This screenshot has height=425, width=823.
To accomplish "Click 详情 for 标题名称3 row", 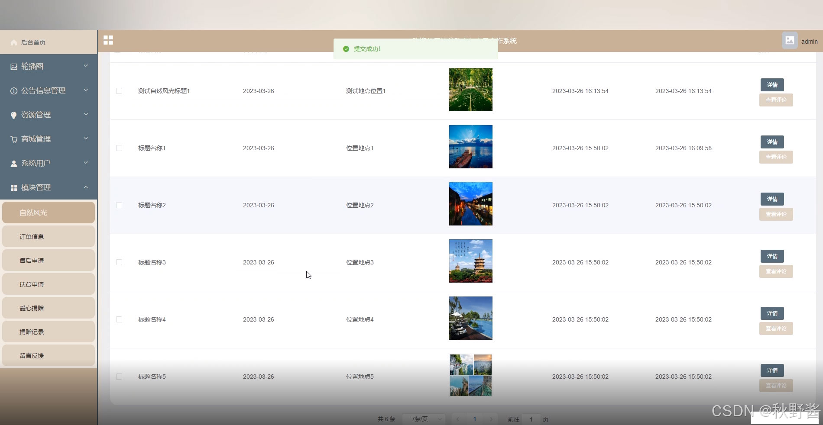I will pyautogui.click(x=772, y=256).
